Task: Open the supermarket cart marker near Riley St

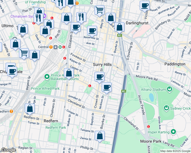Action: pos(100,10)
